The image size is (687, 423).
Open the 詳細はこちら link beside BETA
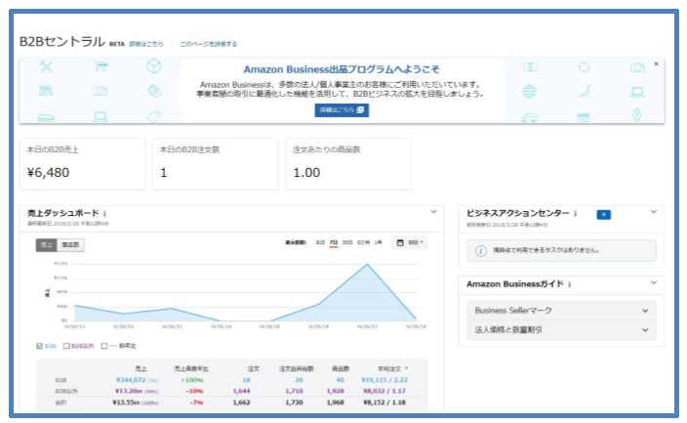point(146,44)
